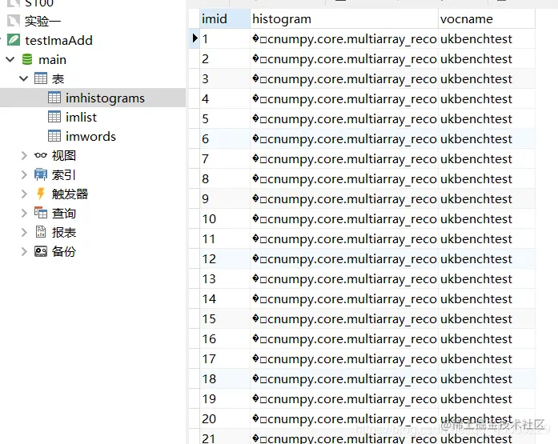
Task: Sort by the imid column header
Action: click(225, 18)
